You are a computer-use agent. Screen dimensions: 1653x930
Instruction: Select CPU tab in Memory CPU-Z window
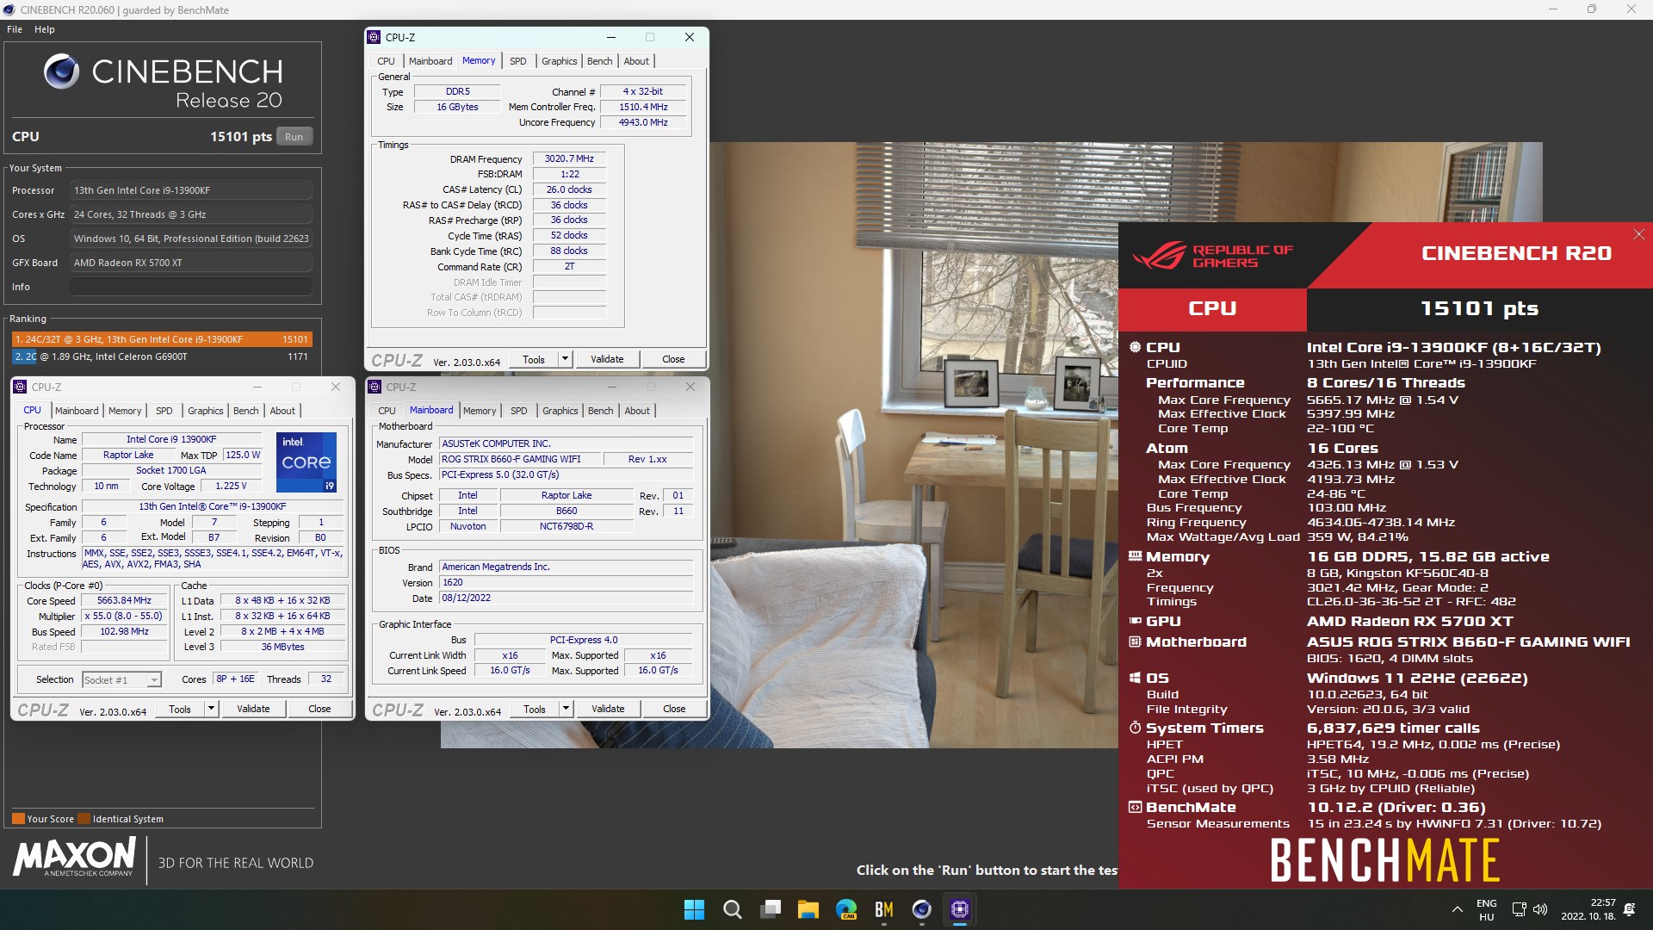(x=386, y=61)
